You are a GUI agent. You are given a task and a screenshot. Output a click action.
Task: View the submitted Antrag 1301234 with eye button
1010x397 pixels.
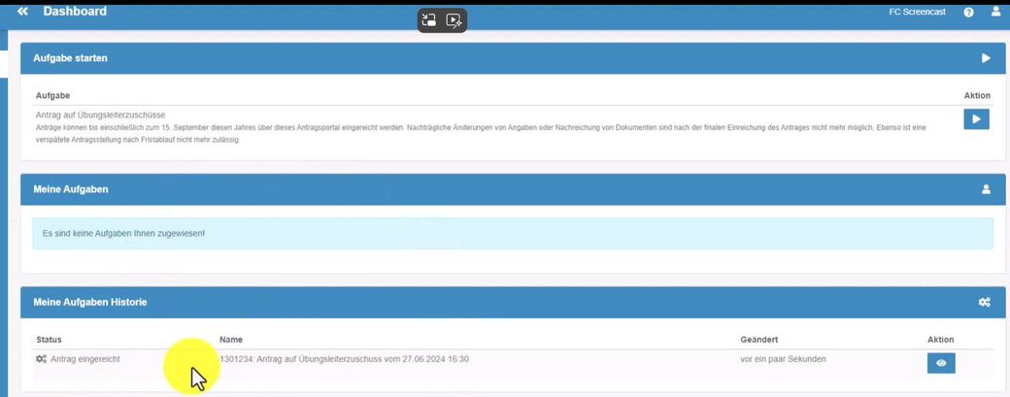tap(941, 363)
